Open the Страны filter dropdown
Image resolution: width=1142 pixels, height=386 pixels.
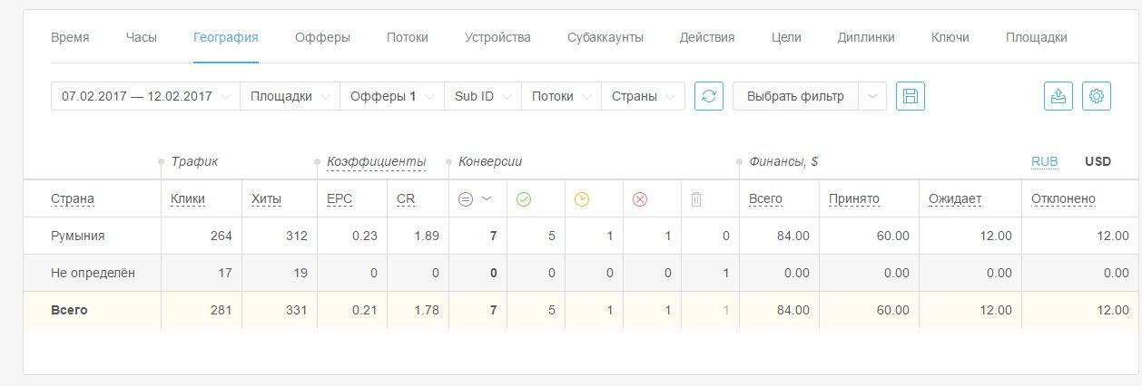coord(643,96)
